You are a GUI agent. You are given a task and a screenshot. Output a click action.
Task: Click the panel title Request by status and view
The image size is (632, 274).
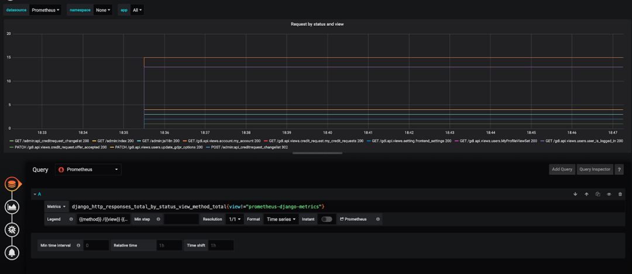[317, 24]
